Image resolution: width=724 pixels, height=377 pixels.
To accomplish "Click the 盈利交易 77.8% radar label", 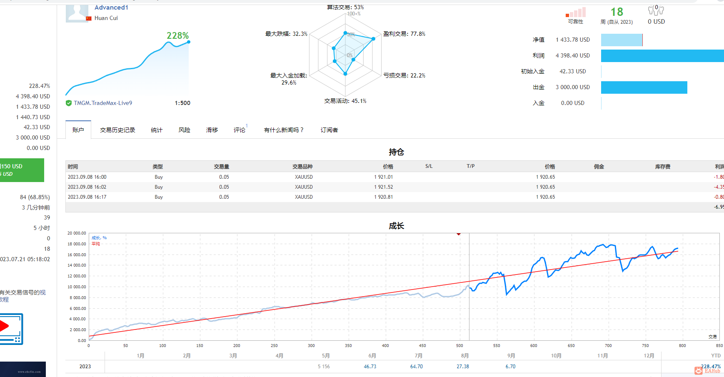I will [x=404, y=34].
